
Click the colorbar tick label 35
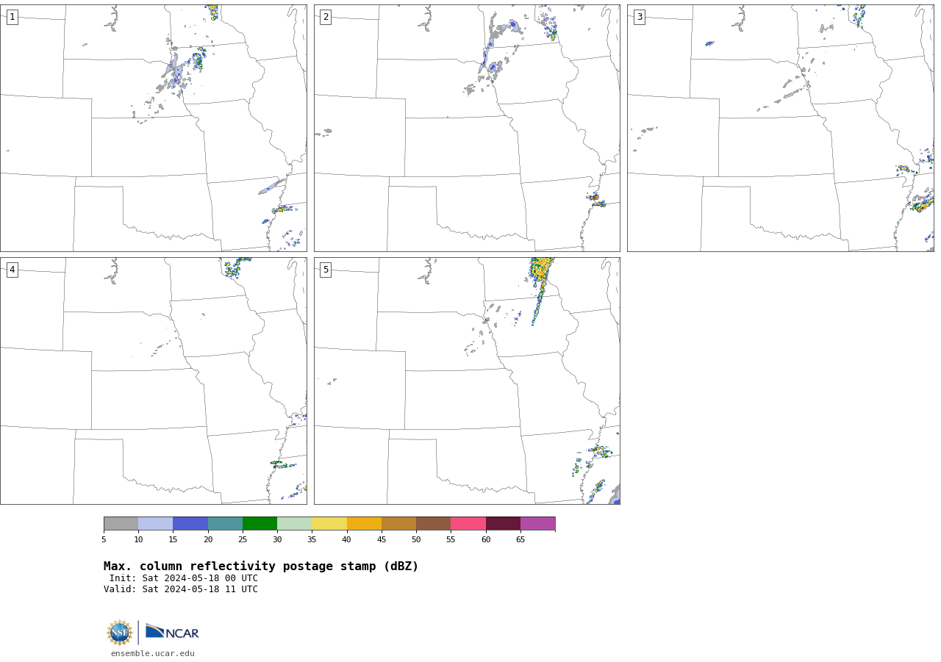pyautogui.click(x=312, y=540)
